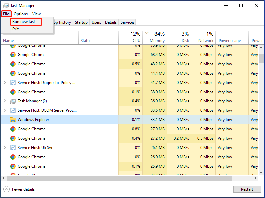Screen dimensions: 265x198
Task: Click horizontal scrollbar left arrow
Action: click(4, 178)
